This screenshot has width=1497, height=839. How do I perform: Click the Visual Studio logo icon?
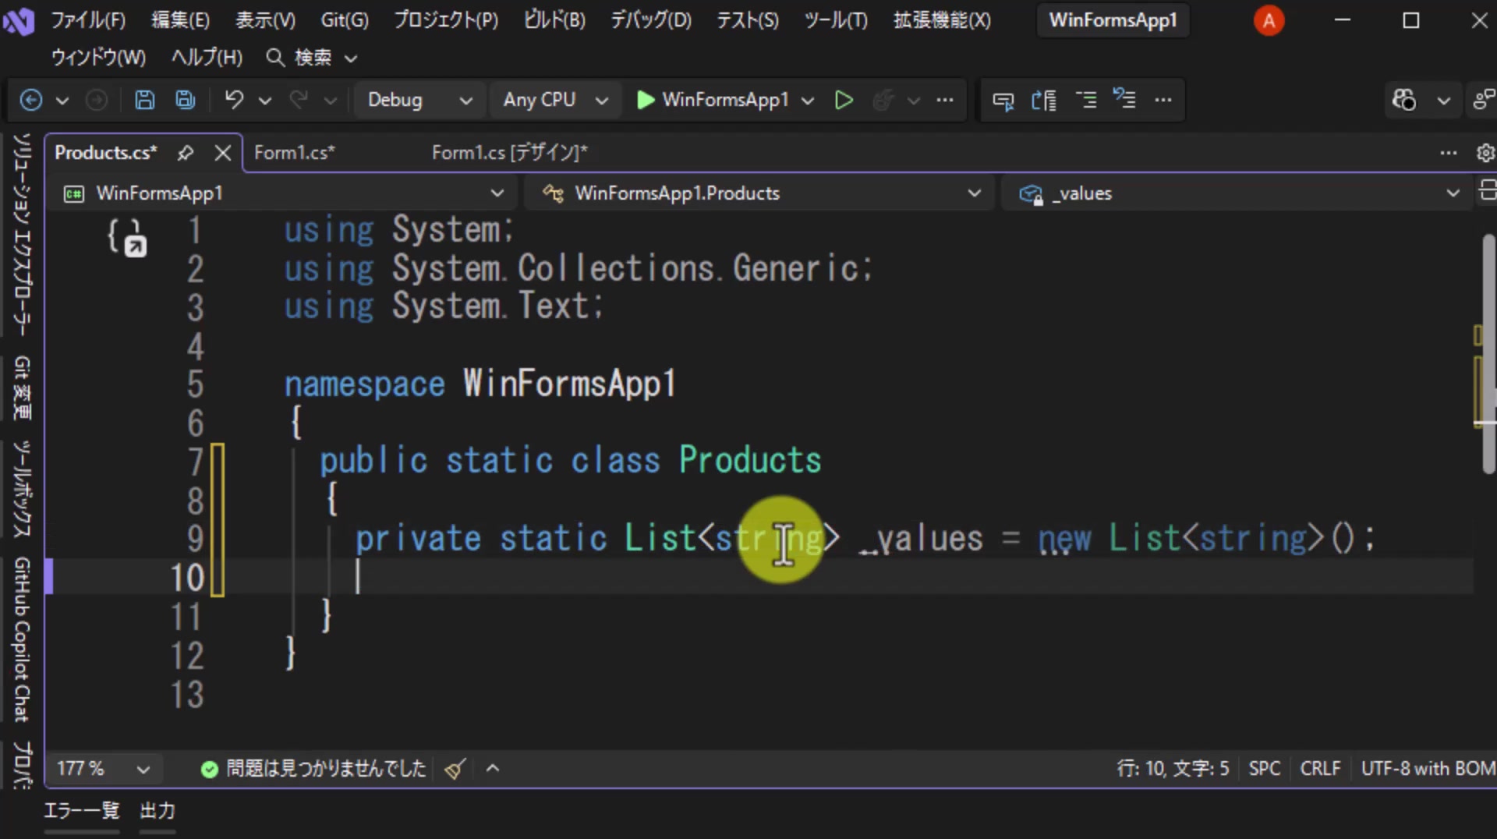pyautogui.click(x=19, y=20)
